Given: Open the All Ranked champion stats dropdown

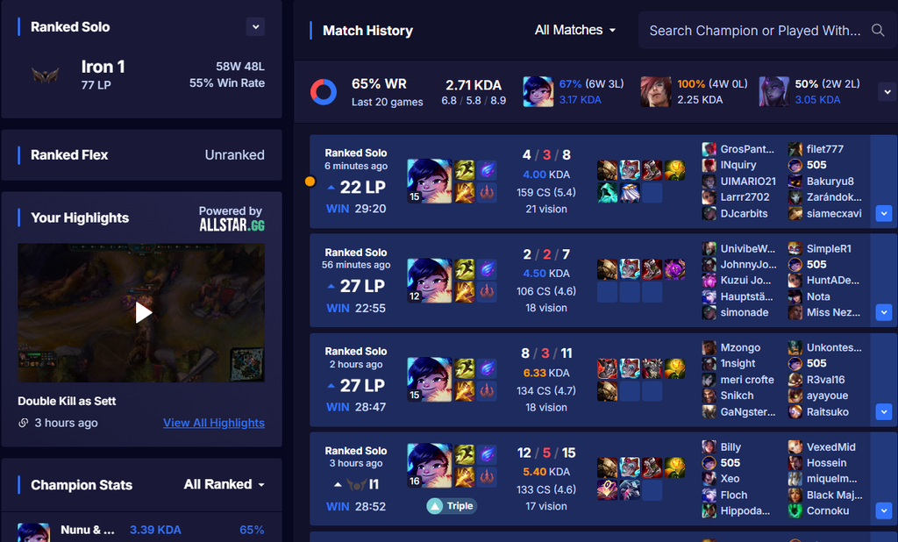Looking at the screenshot, I should 224,484.
